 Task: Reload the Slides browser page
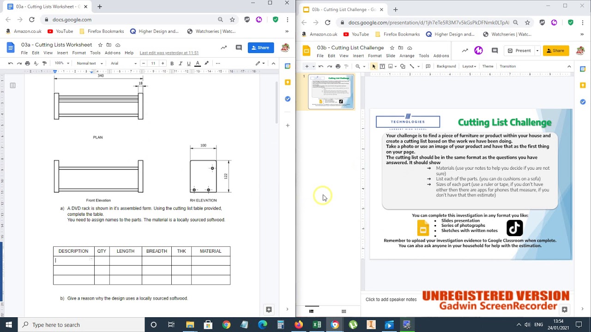(327, 22)
